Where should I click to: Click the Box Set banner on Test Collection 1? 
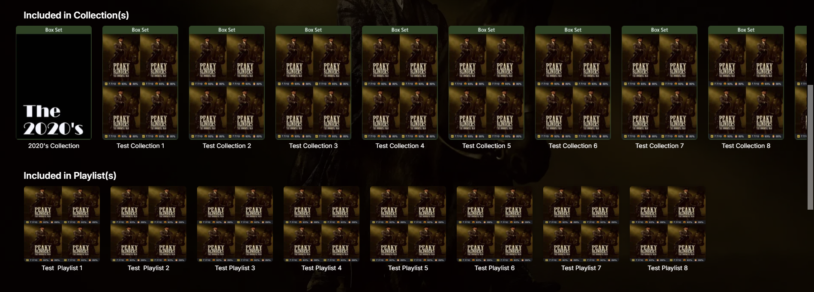coord(140,30)
